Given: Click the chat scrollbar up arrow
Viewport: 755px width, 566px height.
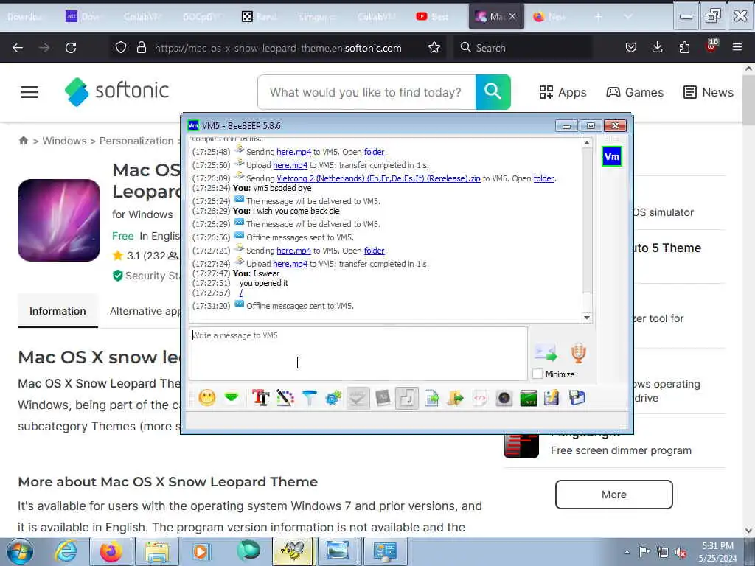Looking at the screenshot, I should tap(586, 143).
